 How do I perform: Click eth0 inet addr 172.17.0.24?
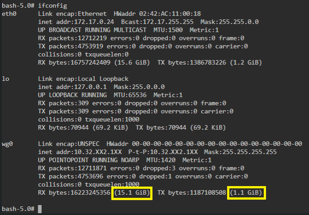pos(76,22)
